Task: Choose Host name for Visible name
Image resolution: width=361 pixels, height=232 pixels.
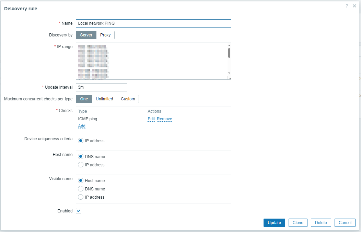Action: tap(81, 180)
